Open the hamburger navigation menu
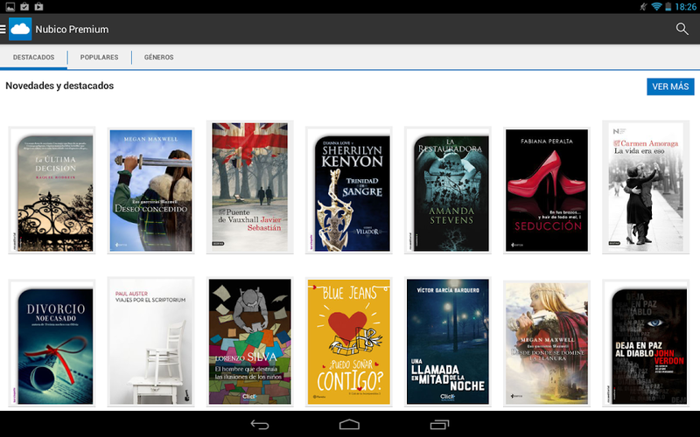Image resolution: width=700 pixels, height=437 pixels. 3,30
